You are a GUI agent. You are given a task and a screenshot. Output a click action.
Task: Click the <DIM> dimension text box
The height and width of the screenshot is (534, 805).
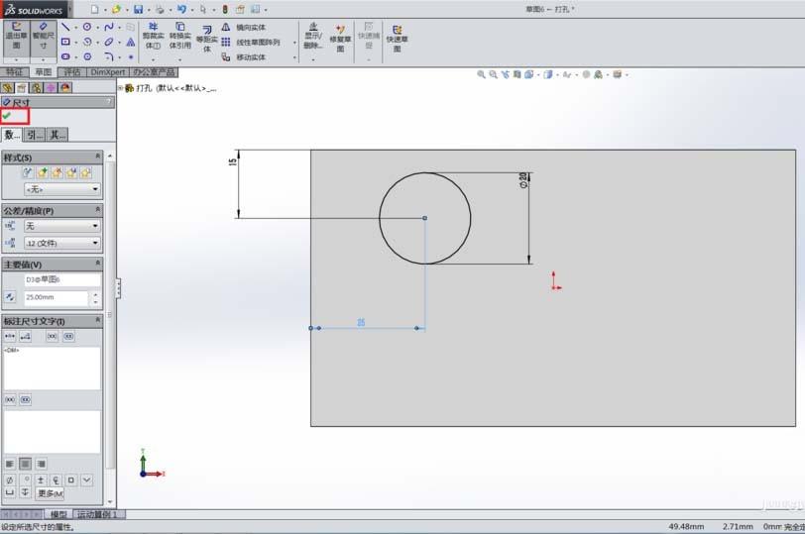(52, 368)
